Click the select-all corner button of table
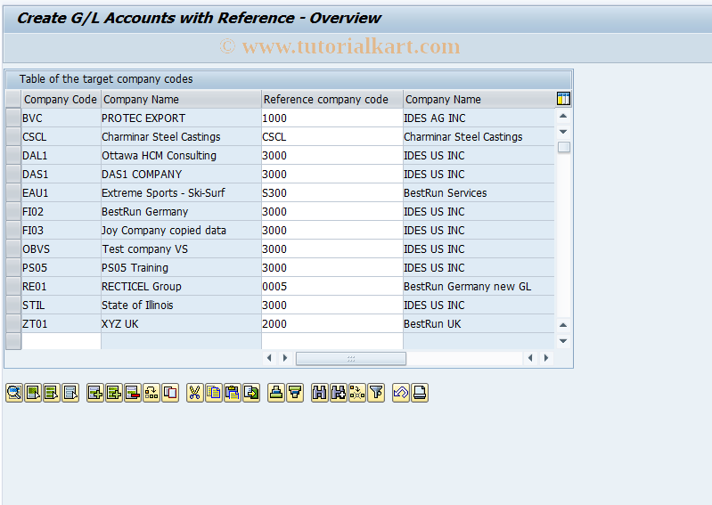The height and width of the screenshot is (505, 712). point(13,99)
